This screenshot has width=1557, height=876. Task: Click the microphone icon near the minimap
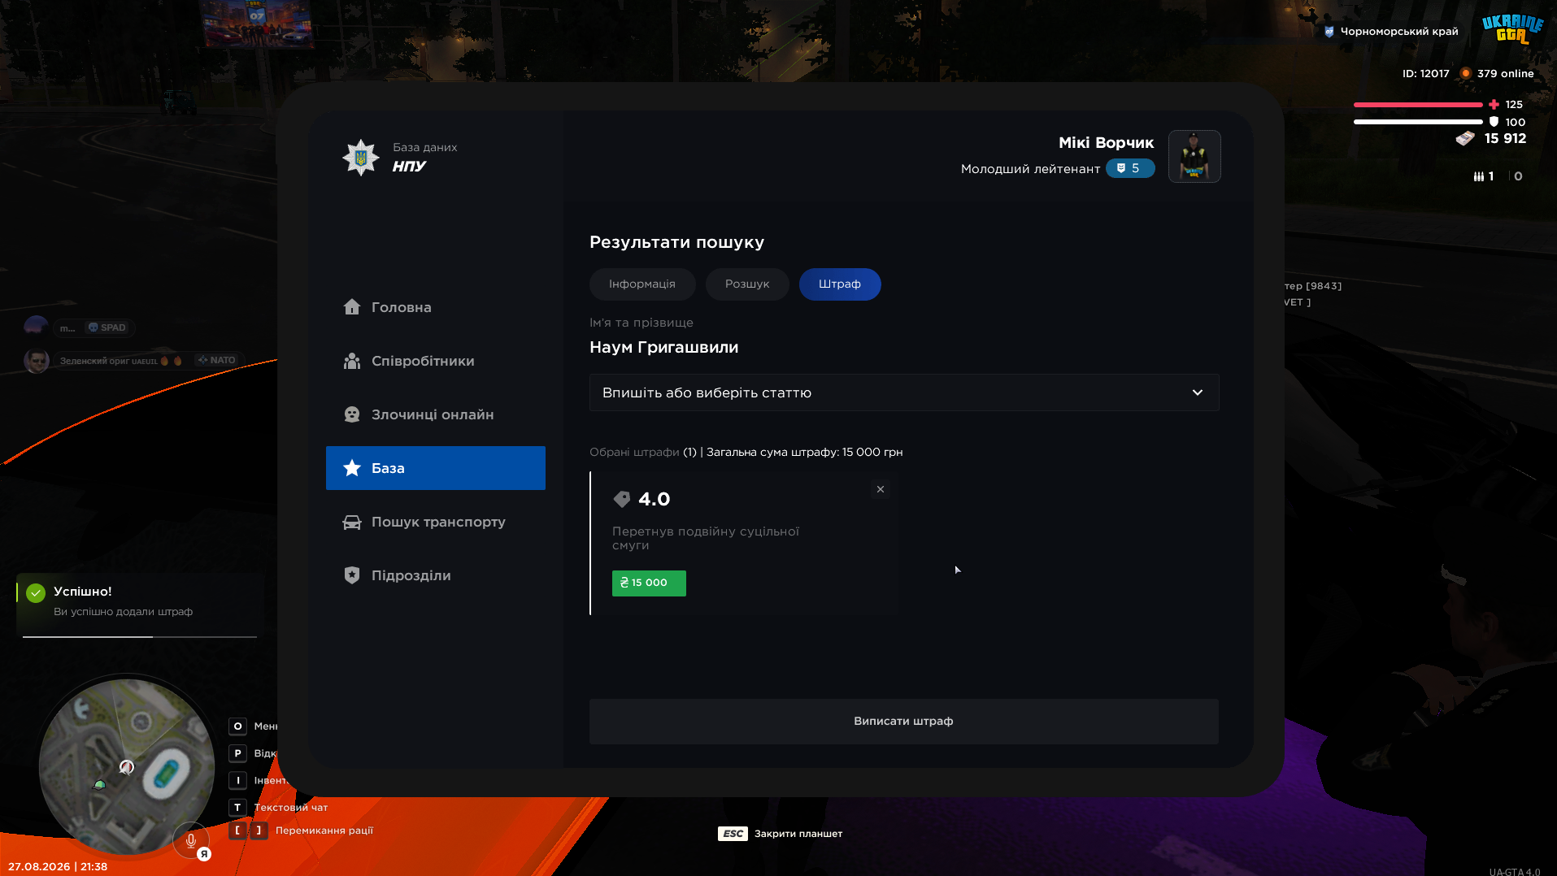(191, 840)
